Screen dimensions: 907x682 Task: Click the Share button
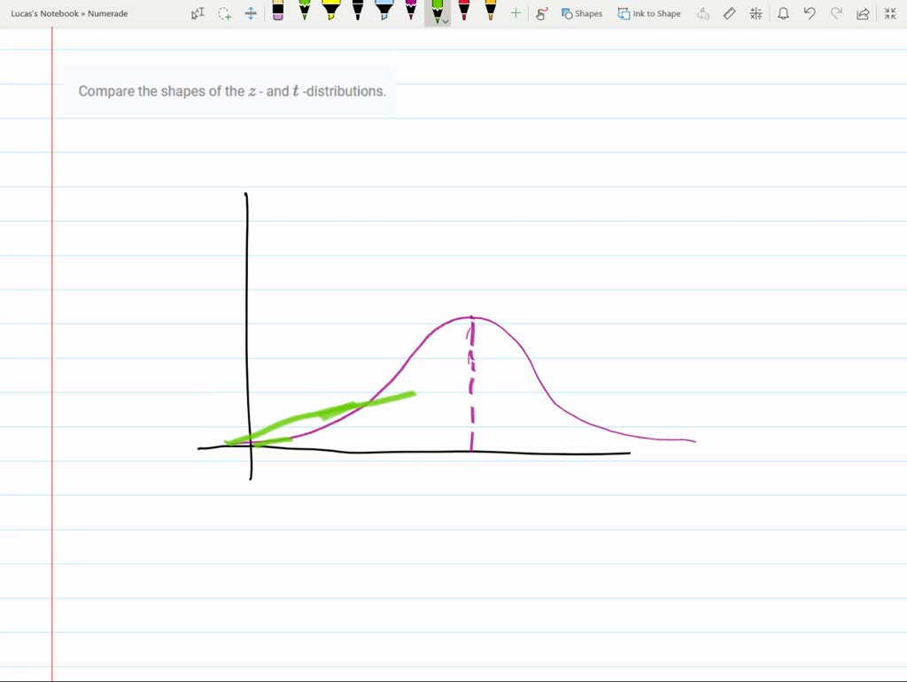[x=862, y=13]
